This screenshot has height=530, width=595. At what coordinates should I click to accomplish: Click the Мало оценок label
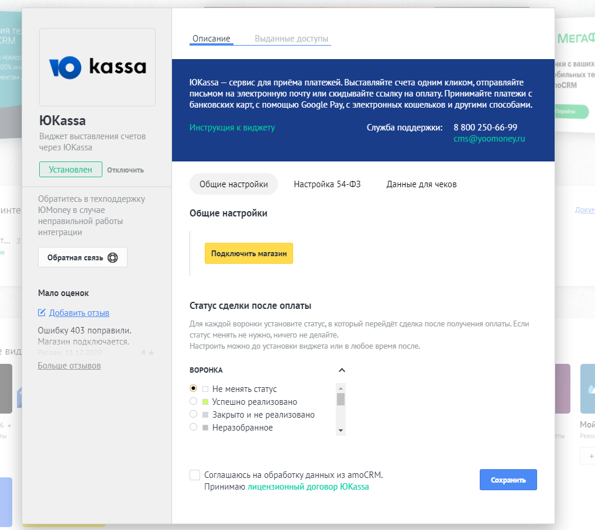(x=63, y=293)
